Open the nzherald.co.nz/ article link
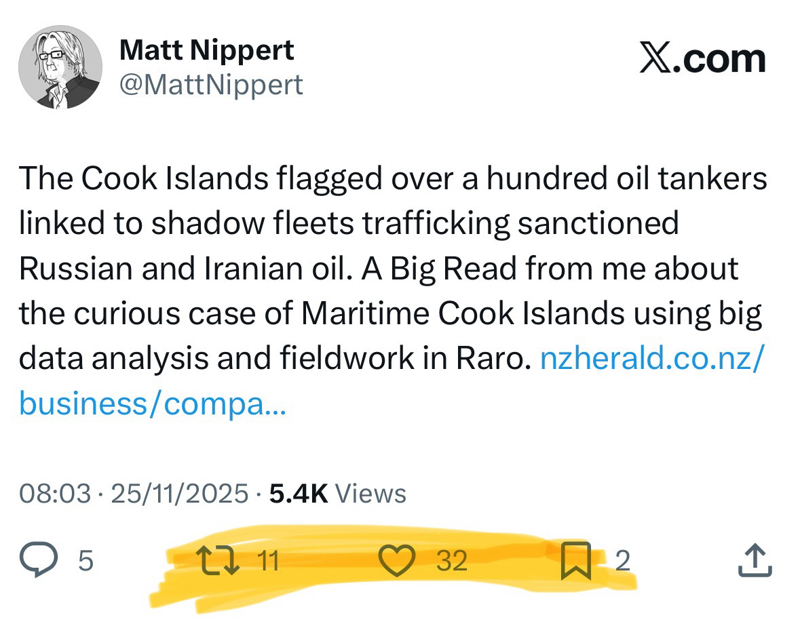The height and width of the screenshot is (622, 800). pos(650,359)
